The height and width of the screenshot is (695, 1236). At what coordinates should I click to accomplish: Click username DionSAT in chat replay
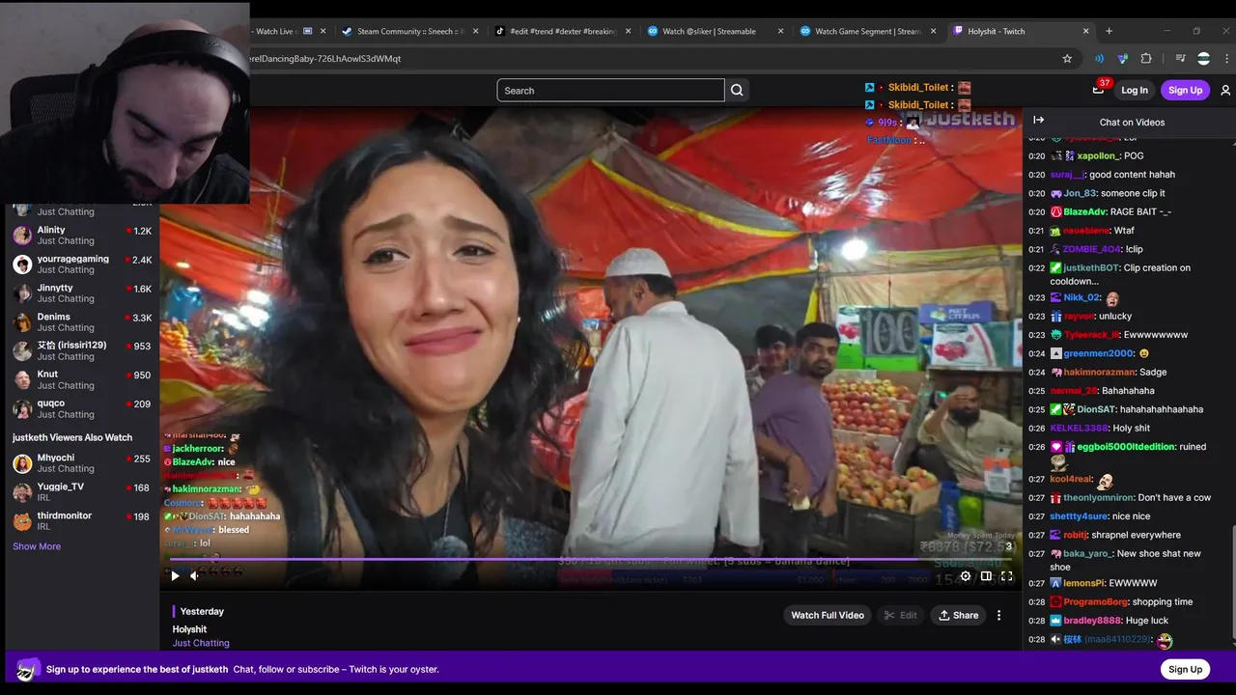tap(1097, 409)
